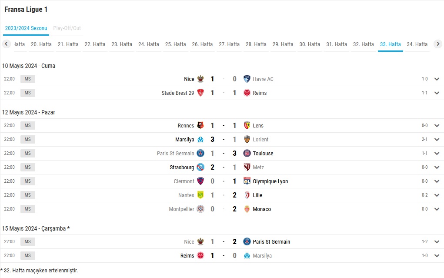Click the Rennes club crest icon
This screenshot has height=278, width=444.
[200, 126]
